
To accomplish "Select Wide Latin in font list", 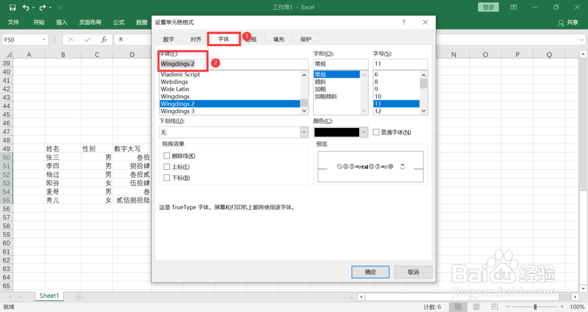I will (175, 89).
